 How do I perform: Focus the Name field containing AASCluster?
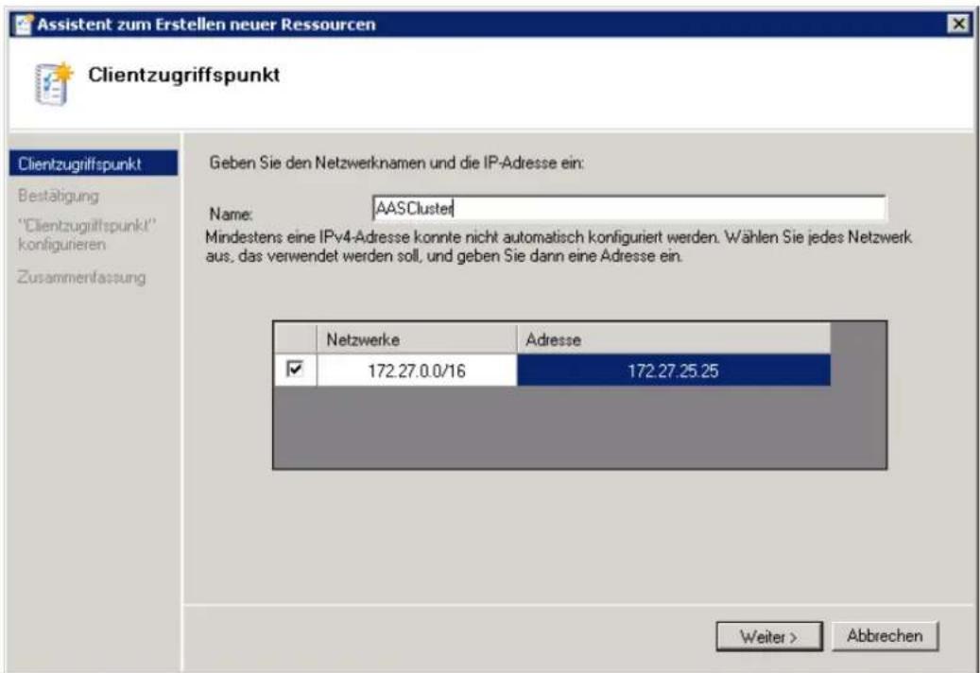[628, 208]
